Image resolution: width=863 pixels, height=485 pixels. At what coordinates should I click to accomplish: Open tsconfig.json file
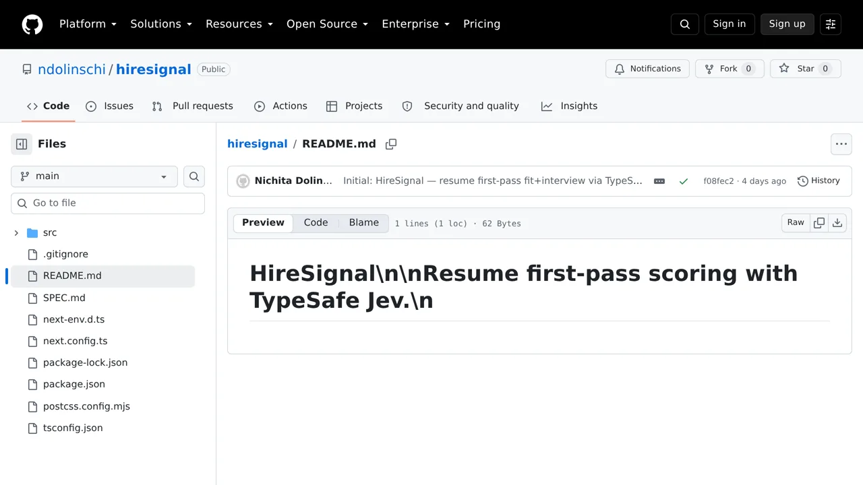click(73, 428)
